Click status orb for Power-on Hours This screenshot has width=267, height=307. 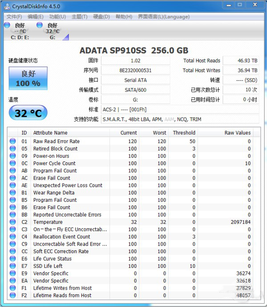(x=13, y=156)
